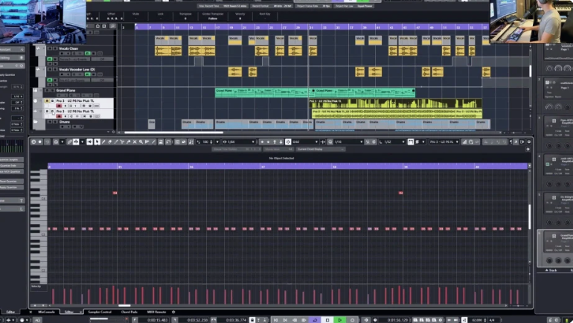Open the editor Grid type dropdown

(x=304, y=141)
